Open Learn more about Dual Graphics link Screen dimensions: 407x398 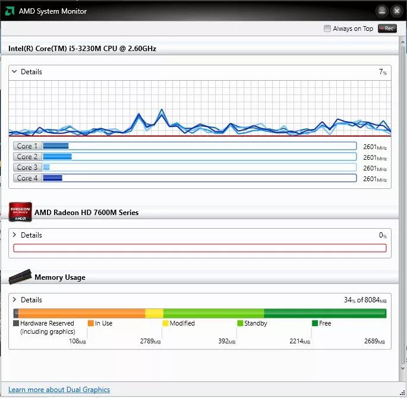pyautogui.click(x=59, y=390)
